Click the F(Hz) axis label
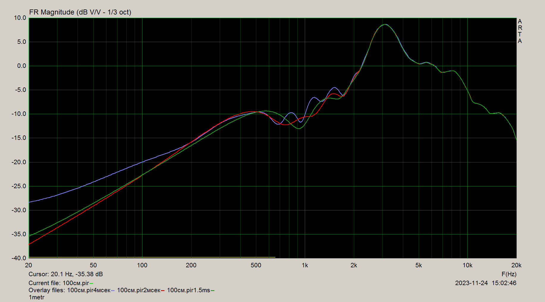The width and height of the screenshot is (545, 302). click(509, 274)
